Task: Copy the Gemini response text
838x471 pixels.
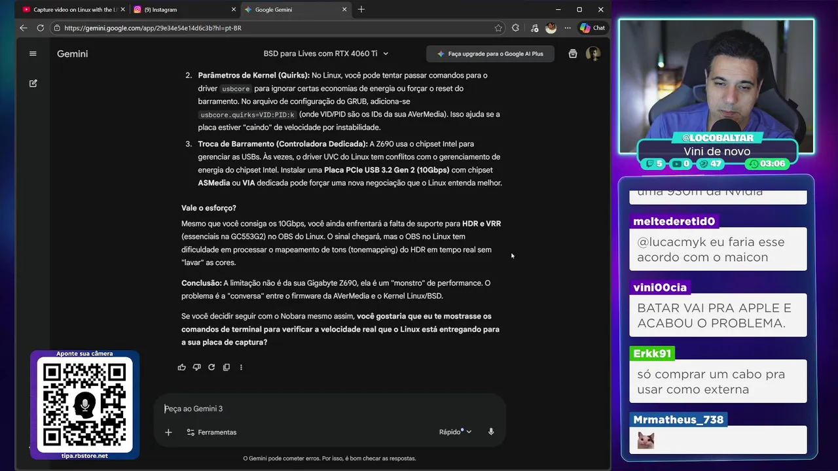Action: tap(227, 367)
